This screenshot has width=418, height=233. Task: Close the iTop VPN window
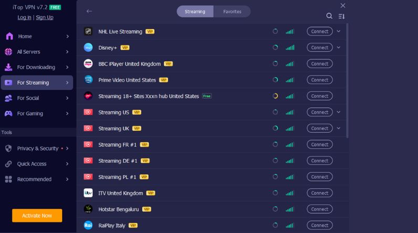[343, 6]
